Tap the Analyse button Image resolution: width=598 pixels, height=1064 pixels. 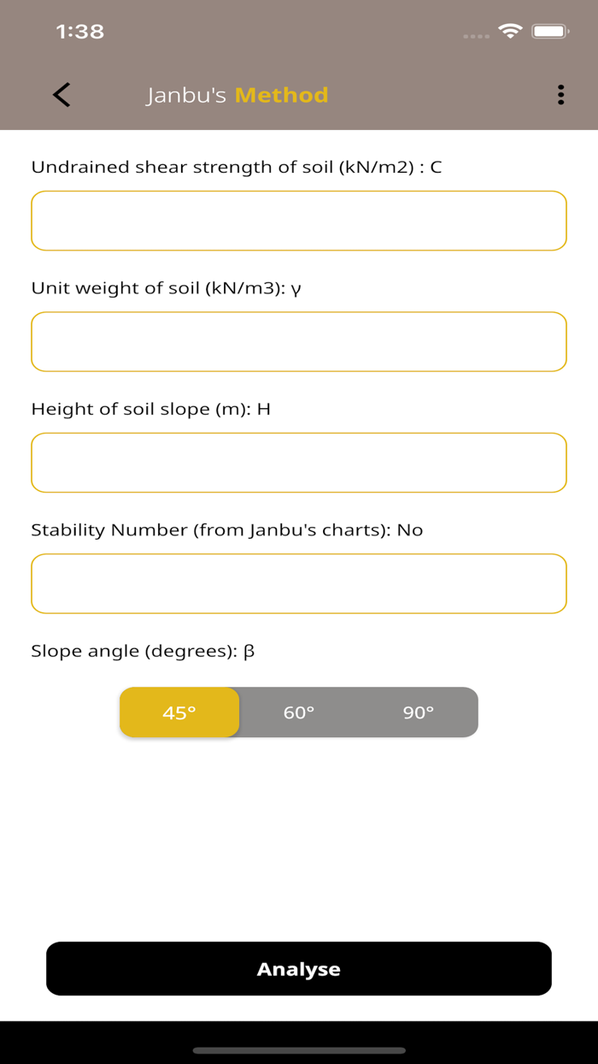(298, 968)
